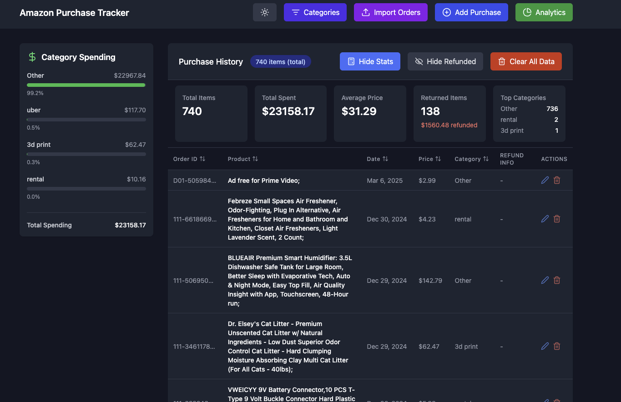The height and width of the screenshot is (402, 621).
Task: Click the Amazon Purchase Tracker title
Action: coord(74,13)
